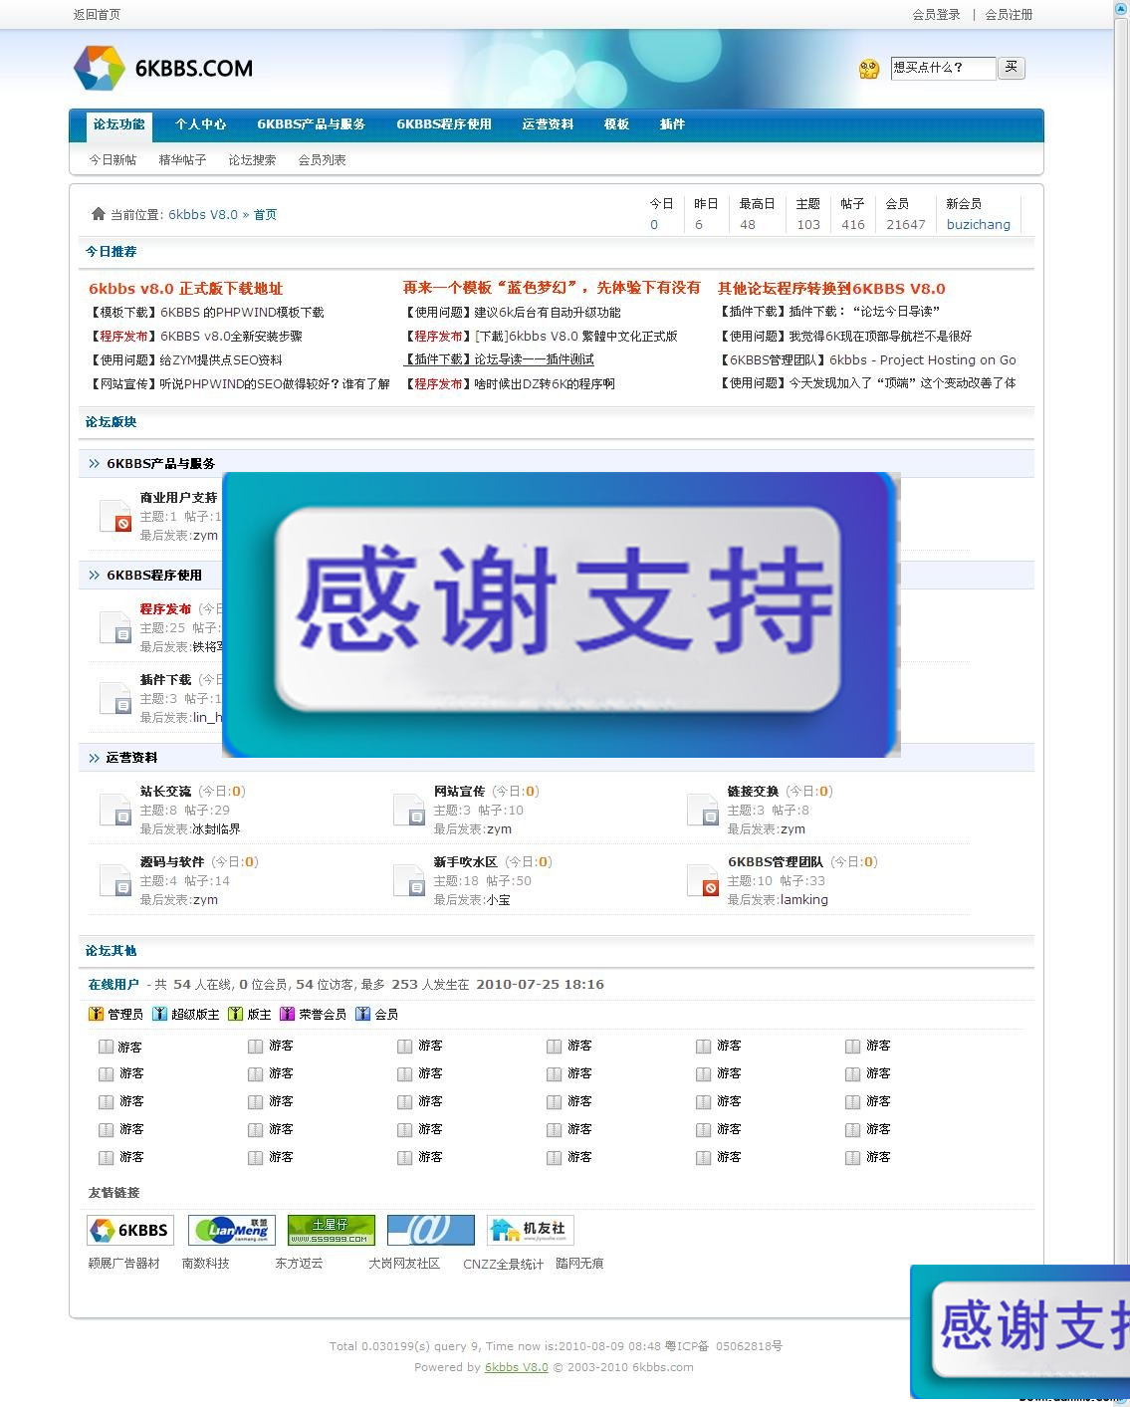The image size is (1130, 1407).
Task: Click the 管理员 legend icon
Action: 96,1014
